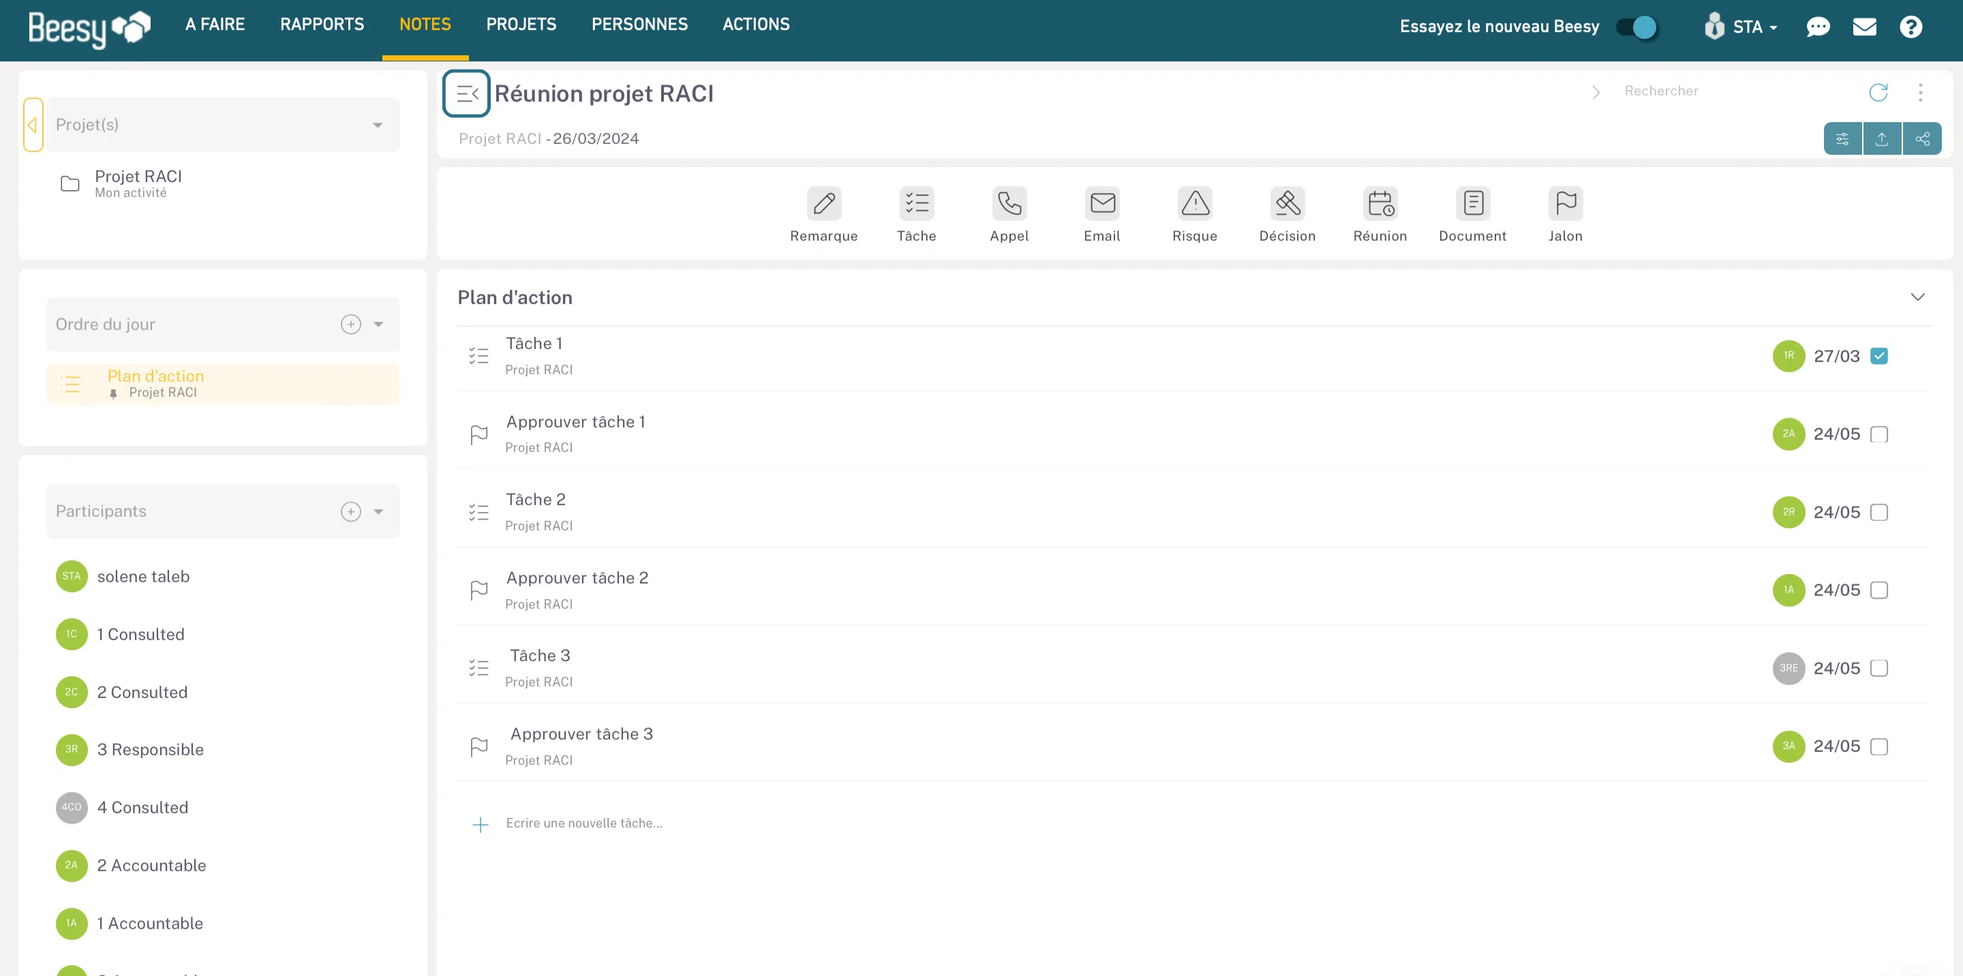Image resolution: width=1963 pixels, height=976 pixels.
Task: Select Plan d'action agenda item
Action: click(x=222, y=384)
